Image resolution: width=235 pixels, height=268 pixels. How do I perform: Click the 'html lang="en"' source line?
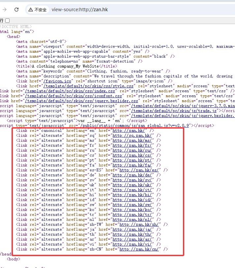click(17, 32)
